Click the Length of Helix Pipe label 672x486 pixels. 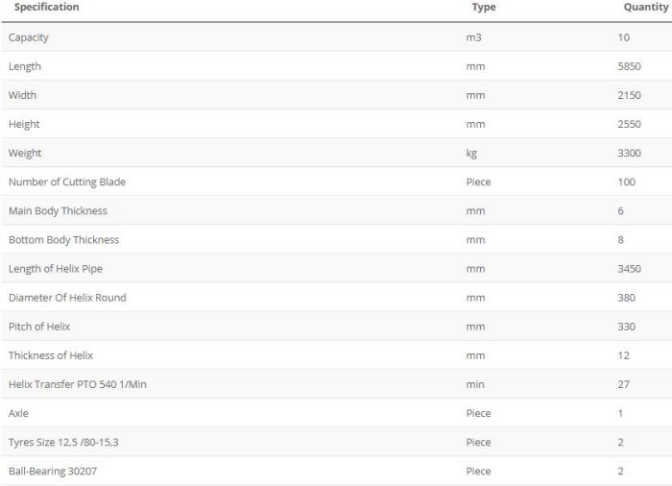55,269
